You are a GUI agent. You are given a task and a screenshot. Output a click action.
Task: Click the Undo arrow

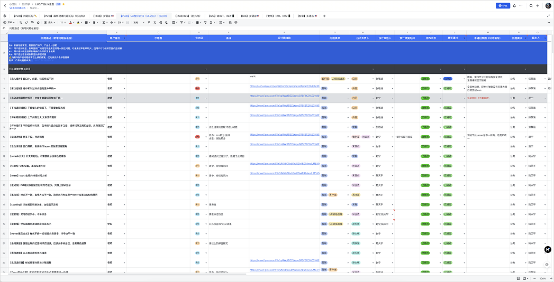pos(21,22)
